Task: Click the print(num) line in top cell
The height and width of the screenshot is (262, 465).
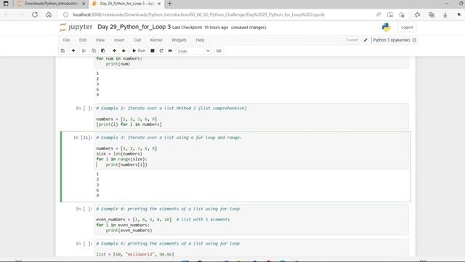Action: pos(118,64)
